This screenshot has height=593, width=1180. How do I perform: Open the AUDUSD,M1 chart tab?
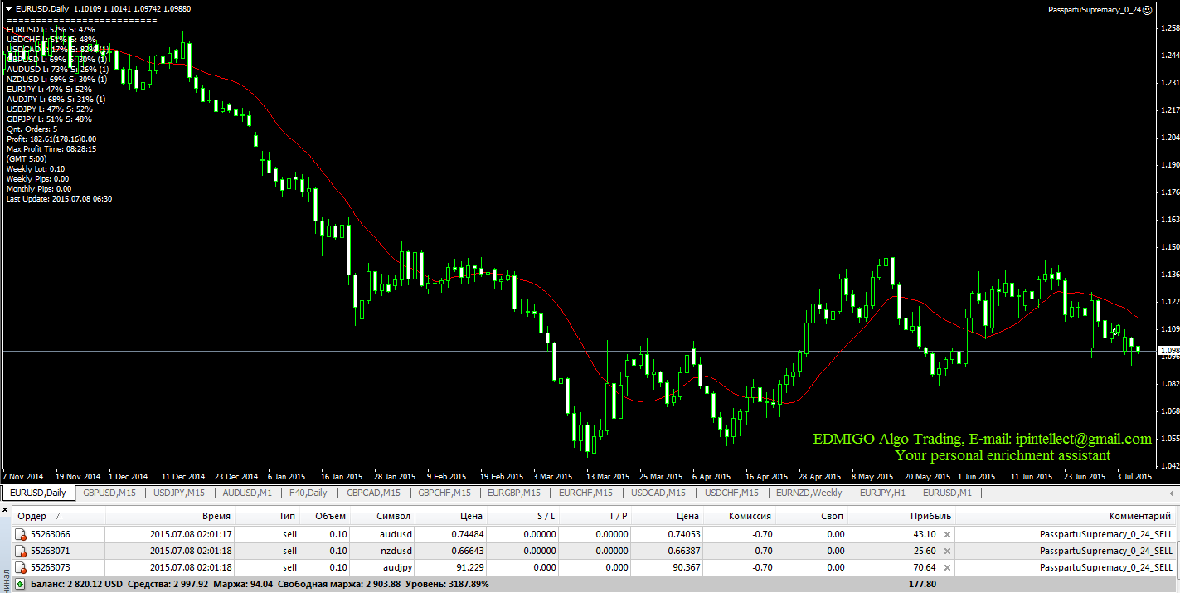pos(247,493)
